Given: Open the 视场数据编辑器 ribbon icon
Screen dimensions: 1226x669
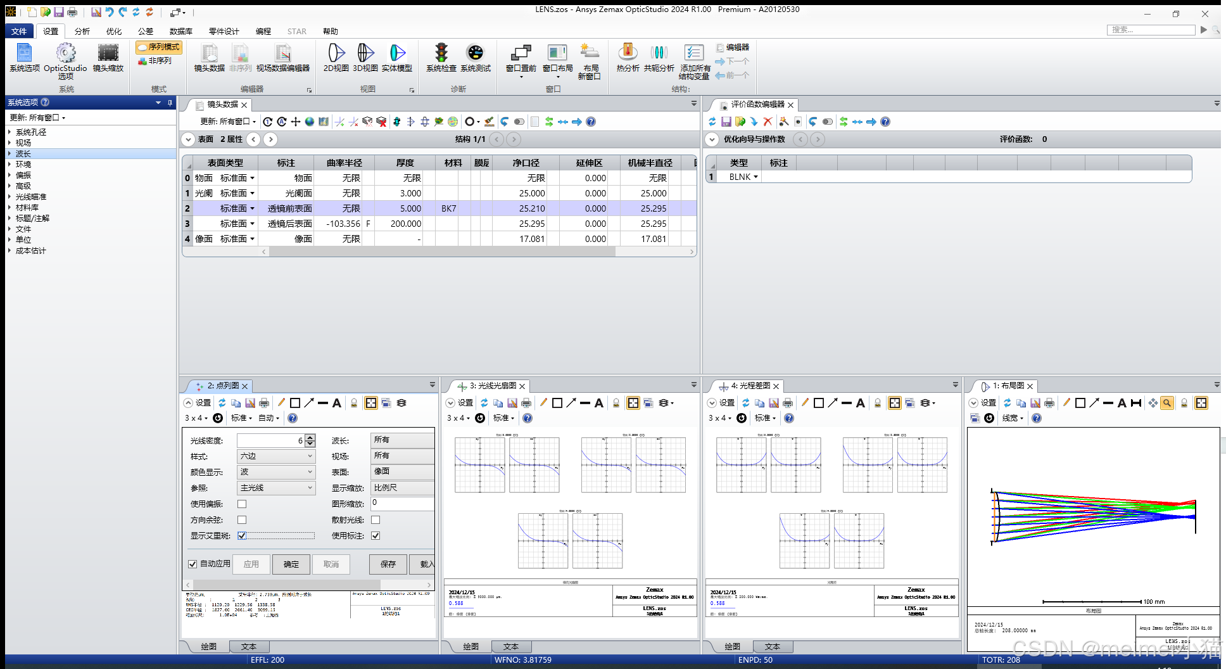Looking at the screenshot, I should click(283, 58).
